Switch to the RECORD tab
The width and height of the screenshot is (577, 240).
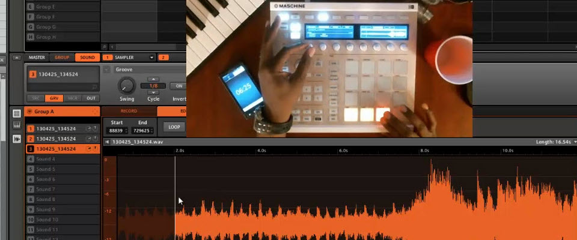(x=129, y=112)
